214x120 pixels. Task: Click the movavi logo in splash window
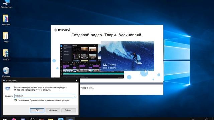point(62,30)
